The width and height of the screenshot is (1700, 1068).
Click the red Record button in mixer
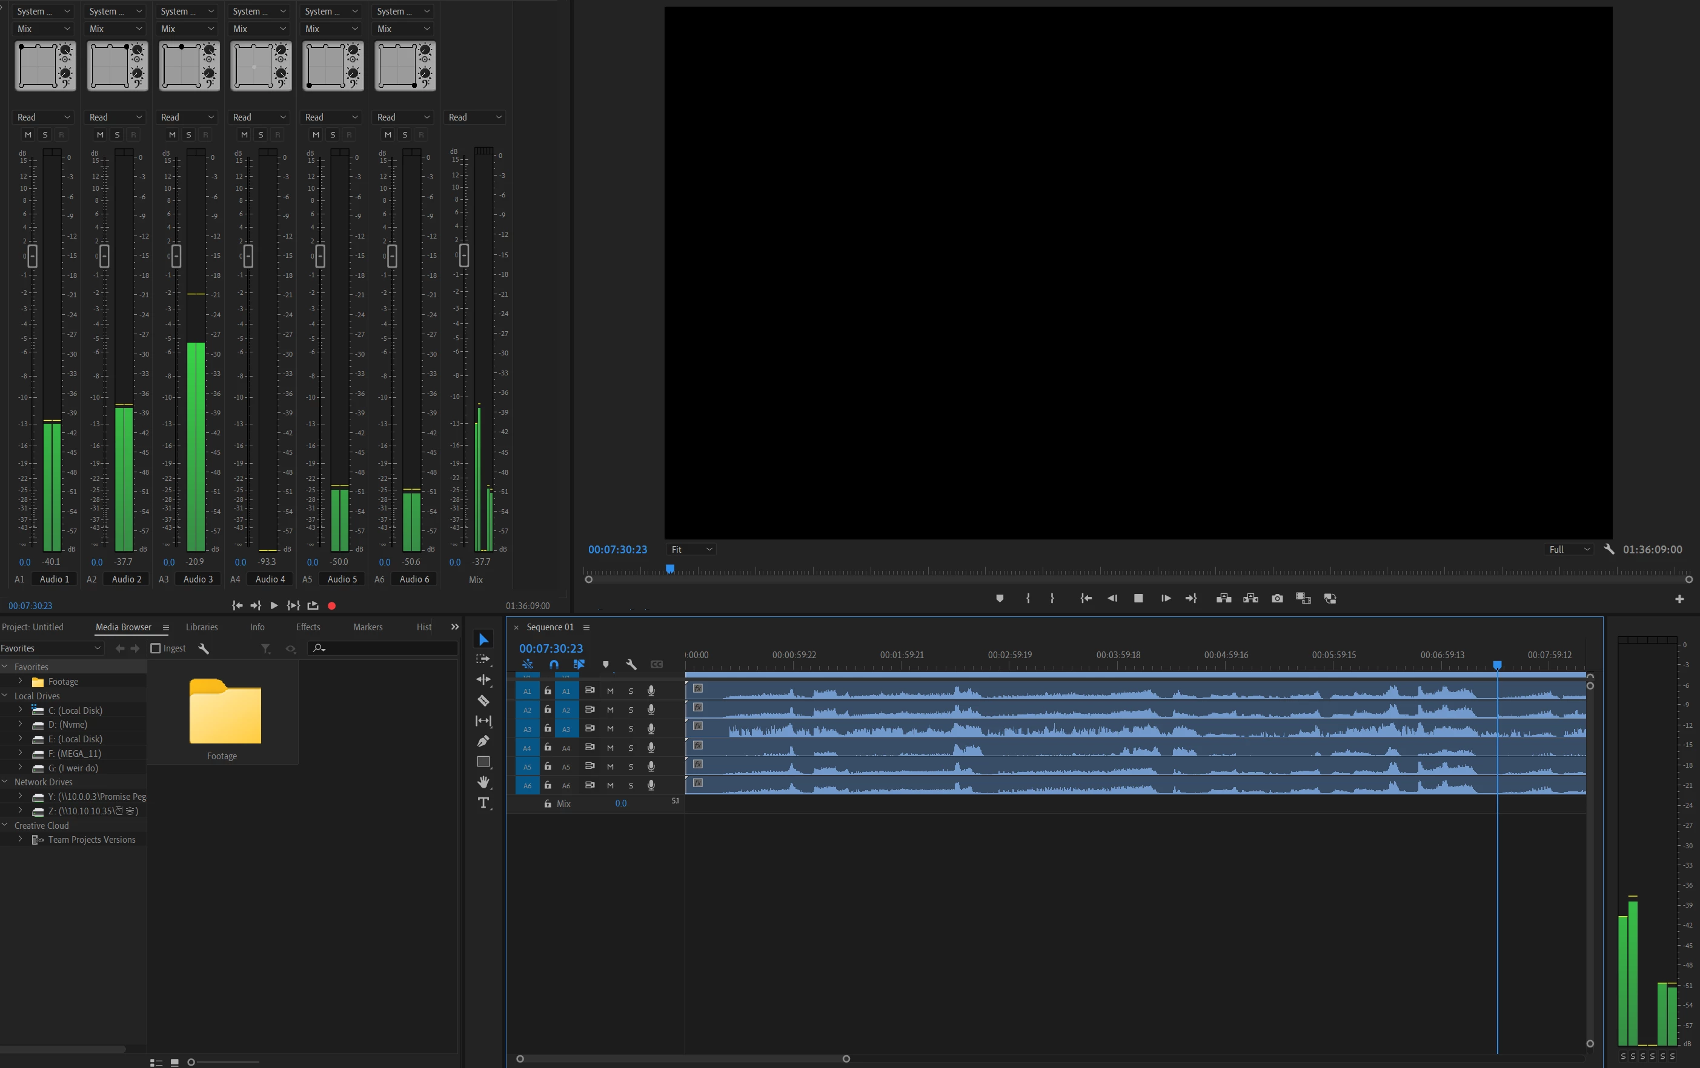pos(332,605)
